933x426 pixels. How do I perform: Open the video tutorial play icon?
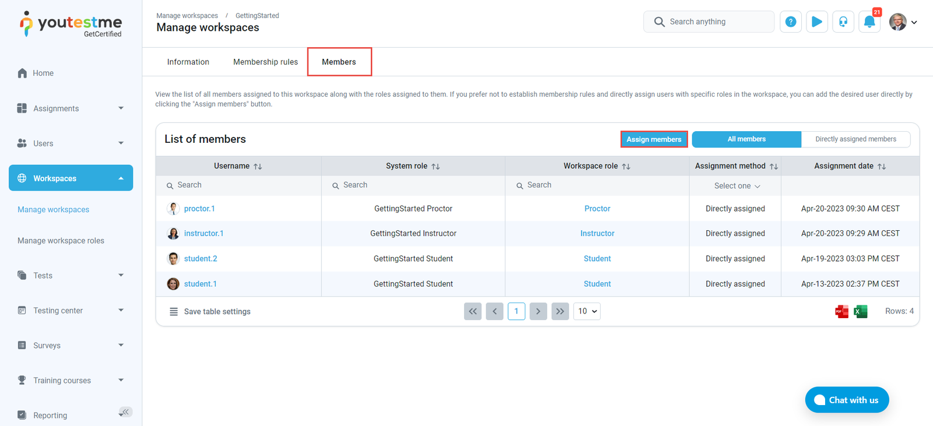(x=817, y=22)
